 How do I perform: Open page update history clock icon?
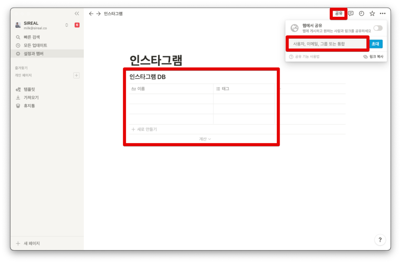click(x=361, y=14)
